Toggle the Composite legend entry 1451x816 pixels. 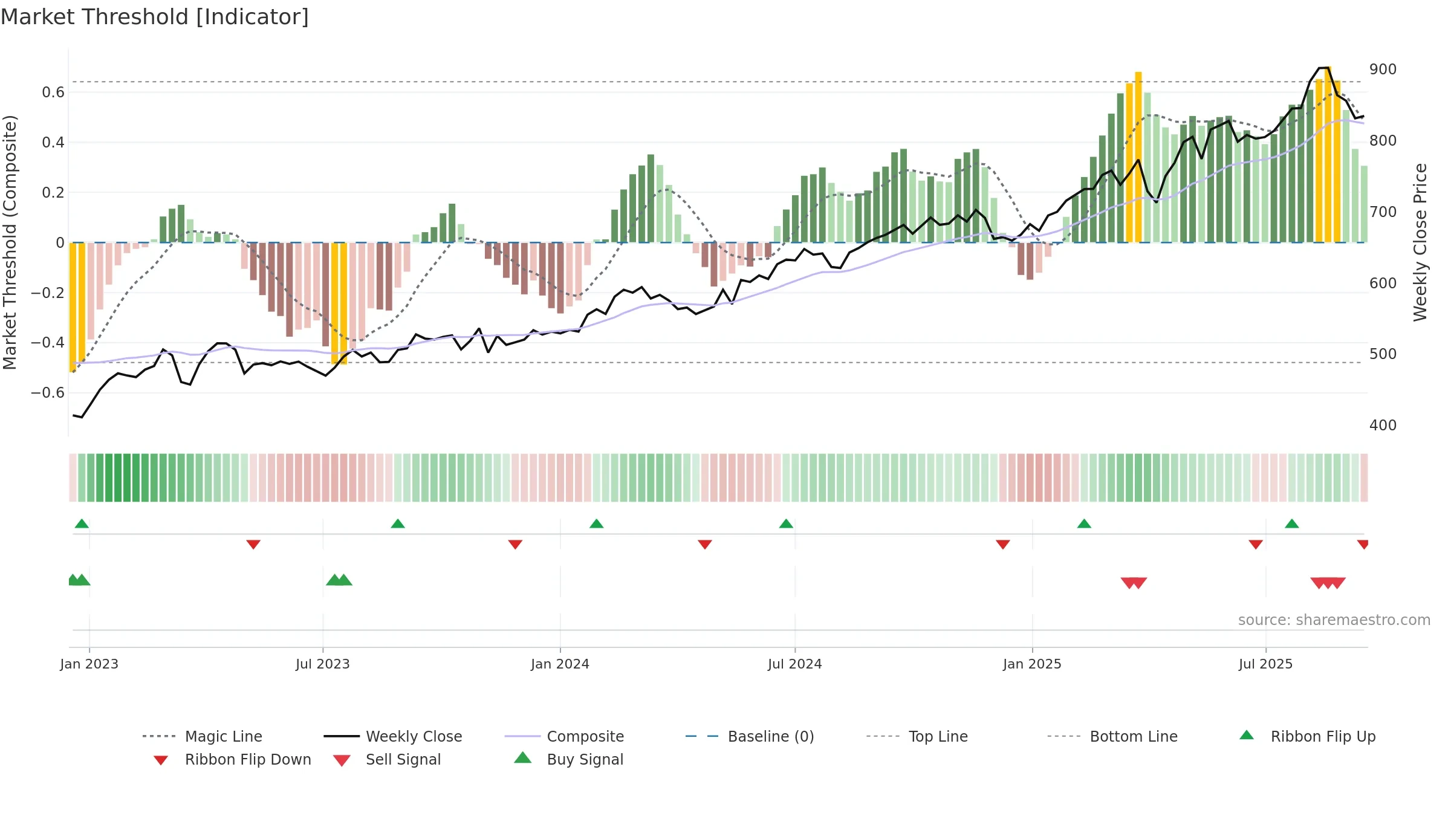click(x=564, y=736)
